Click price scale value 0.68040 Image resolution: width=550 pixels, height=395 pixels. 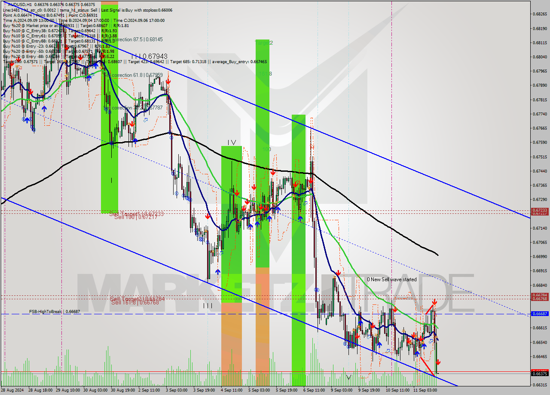coord(540,57)
